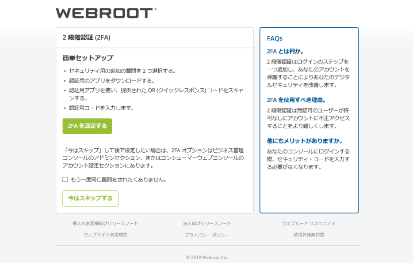413x263 pixels.
Task: Click the WEBROOT logo
Action: [106, 13]
